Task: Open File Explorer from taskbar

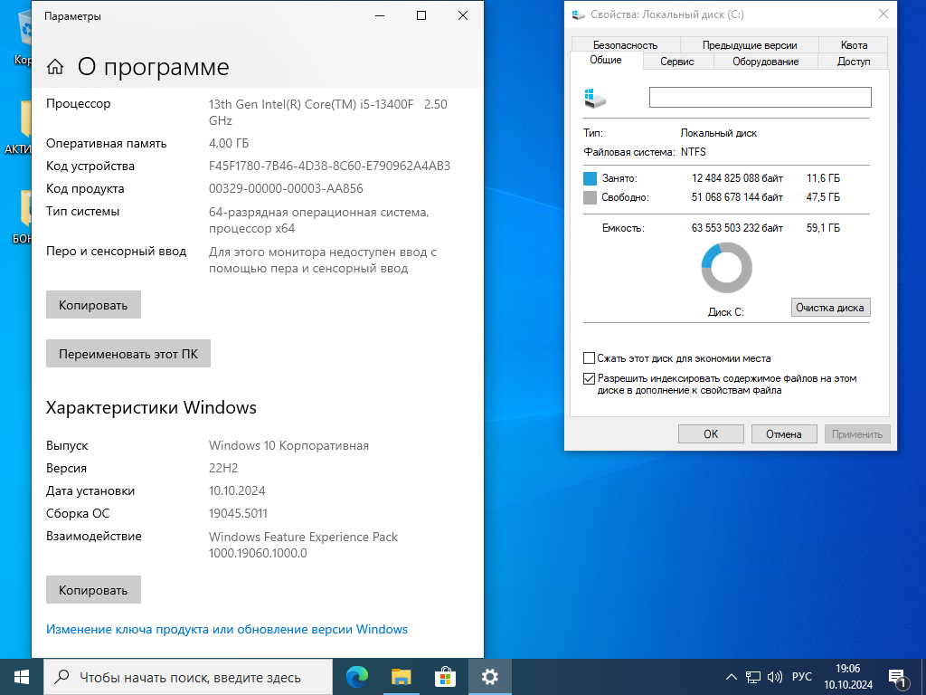Action: tap(402, 677)
